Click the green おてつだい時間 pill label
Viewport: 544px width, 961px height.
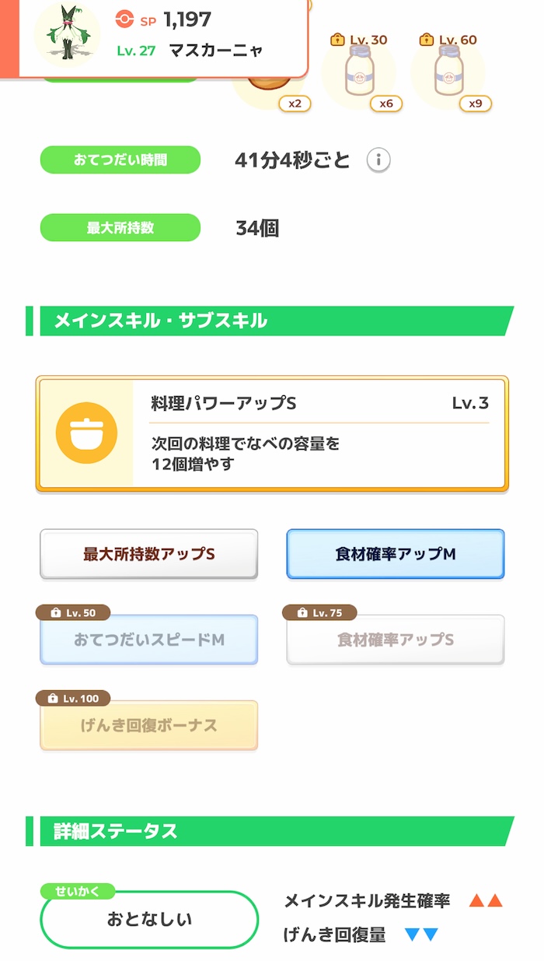[120, 160]
